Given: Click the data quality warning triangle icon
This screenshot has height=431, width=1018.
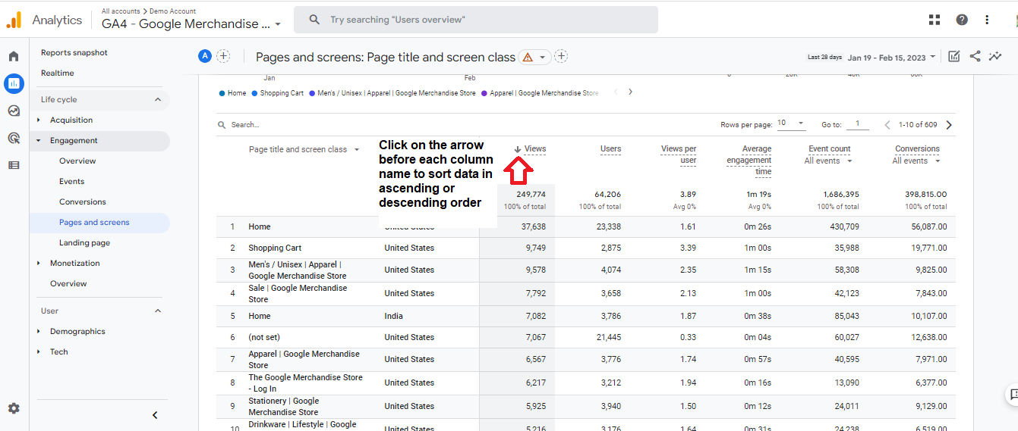Looking at the screenshot, I should (528, 58).
